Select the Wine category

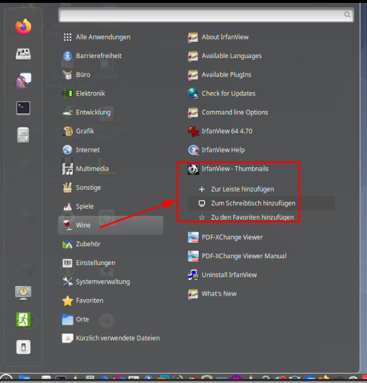pyautogui.click(x=110, y=225)
